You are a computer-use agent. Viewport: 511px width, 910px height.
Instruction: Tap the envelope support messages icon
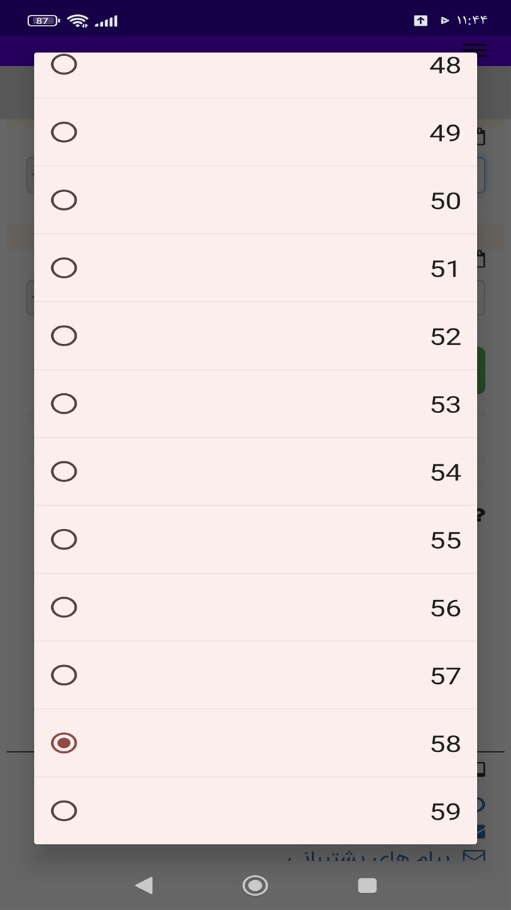[x=473, y=857]
